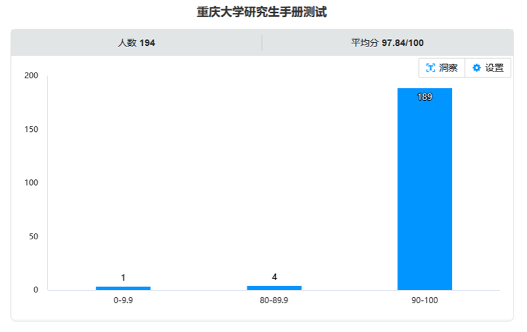Click the value label 1 above bar
This screenshot has width=527, height=332.
click(123, 278)
